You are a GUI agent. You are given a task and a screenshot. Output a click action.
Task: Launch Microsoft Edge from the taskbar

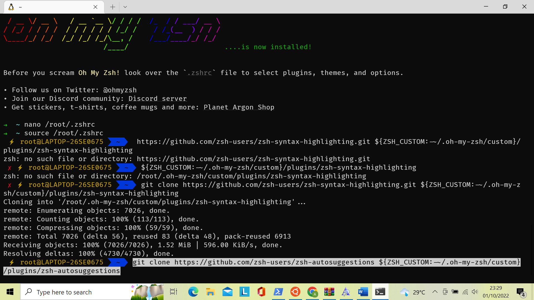(193, 292)
